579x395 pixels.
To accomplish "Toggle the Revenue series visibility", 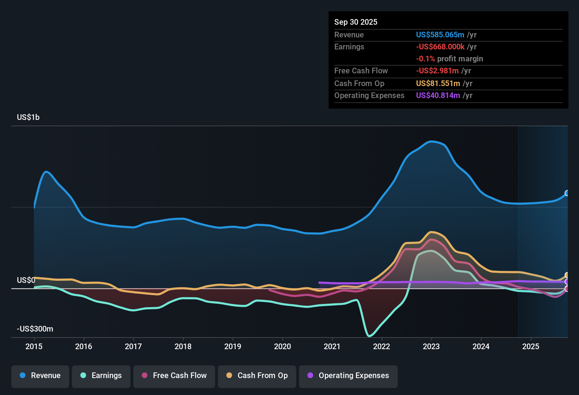I will tap(40, 376).
